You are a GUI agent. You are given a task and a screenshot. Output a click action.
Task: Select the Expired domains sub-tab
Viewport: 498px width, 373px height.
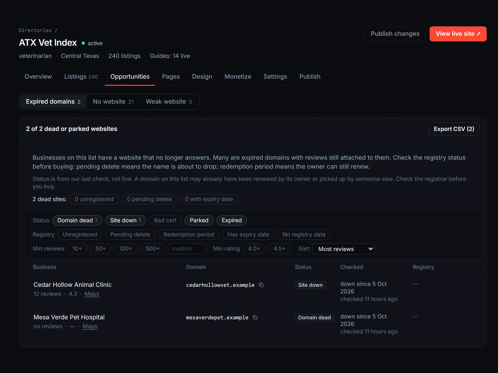pyautogui.click(x=53, y=101)
